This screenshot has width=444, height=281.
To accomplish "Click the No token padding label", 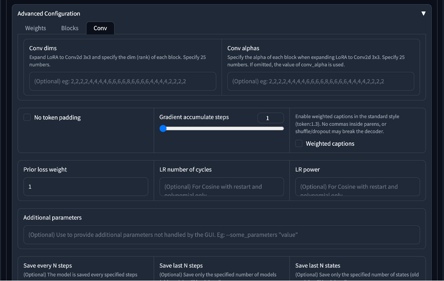I will point(57,118).
